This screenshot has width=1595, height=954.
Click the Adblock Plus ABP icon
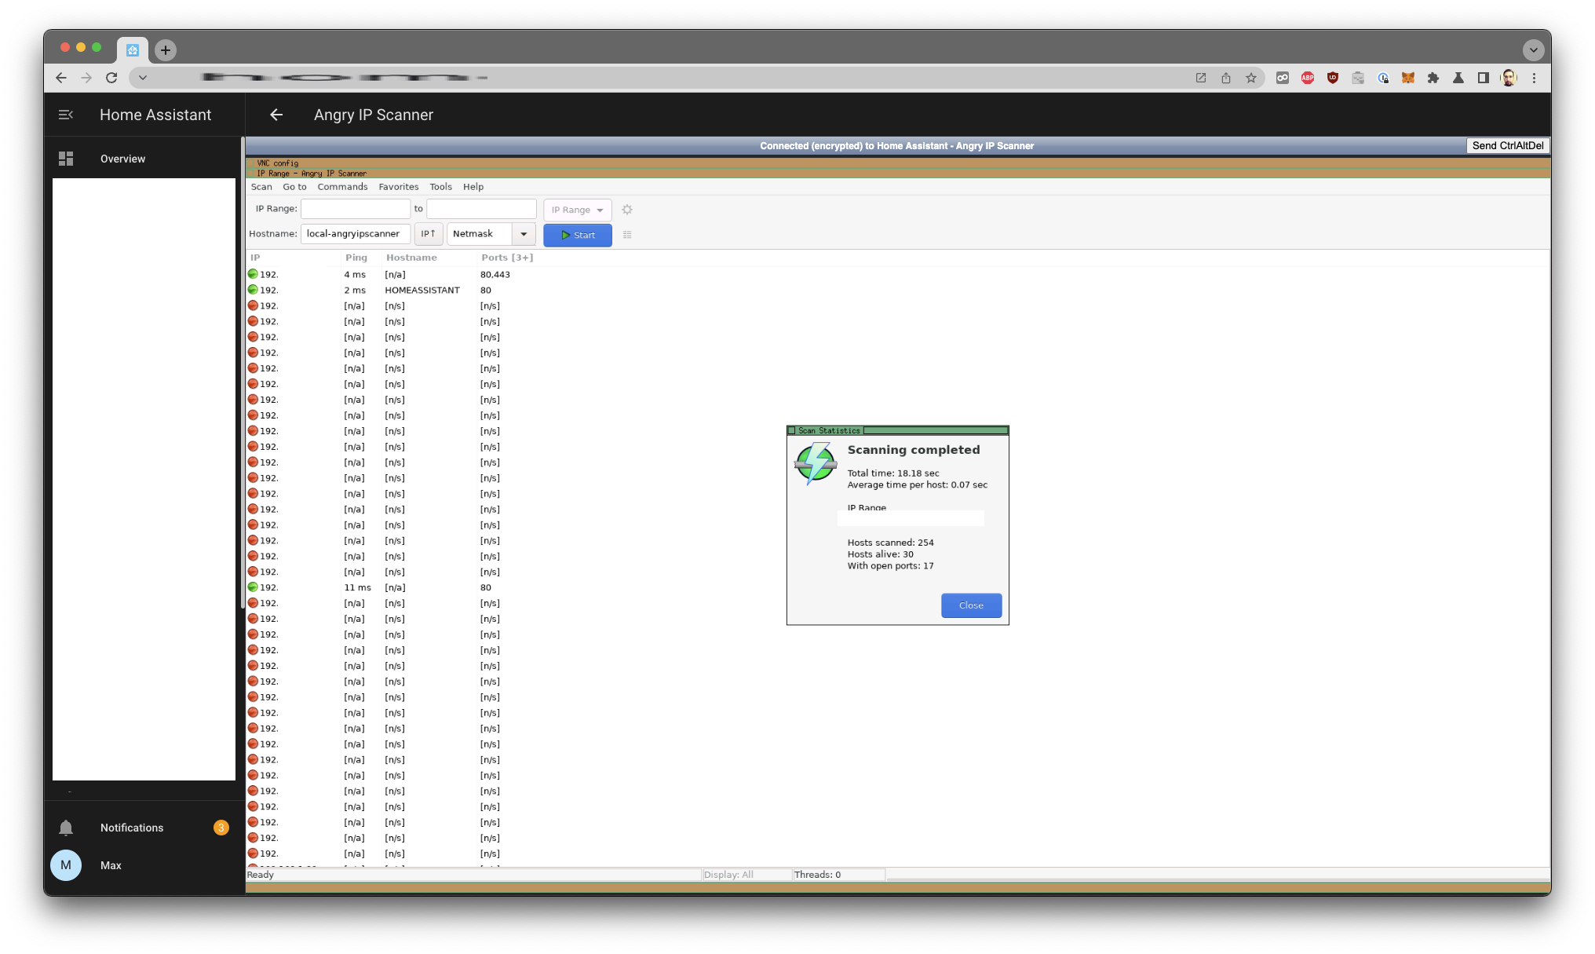click(1307, 78)
